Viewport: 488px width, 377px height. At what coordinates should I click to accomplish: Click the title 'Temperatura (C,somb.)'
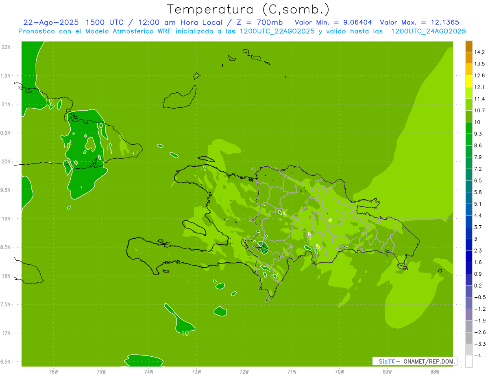[x=248, y=10]
